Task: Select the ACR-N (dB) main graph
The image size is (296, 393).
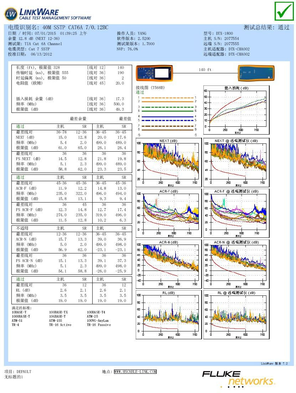Action: (x=168, y=264)
